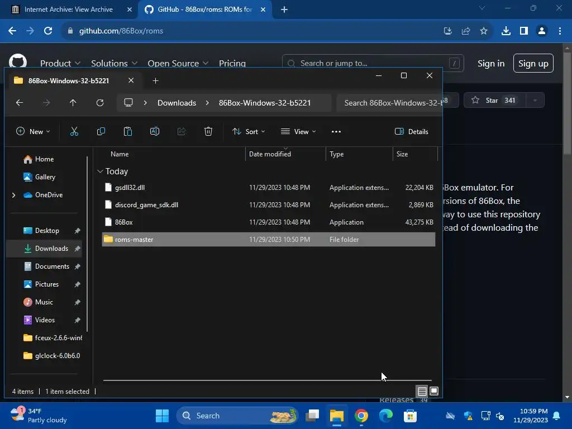Expand breadcrumb chevron after Downloads
572x429 pixels.
coord(207,103)
